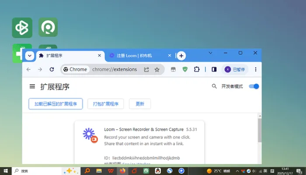Open the blue S-shaped app in taskbar

click(170, 171)
